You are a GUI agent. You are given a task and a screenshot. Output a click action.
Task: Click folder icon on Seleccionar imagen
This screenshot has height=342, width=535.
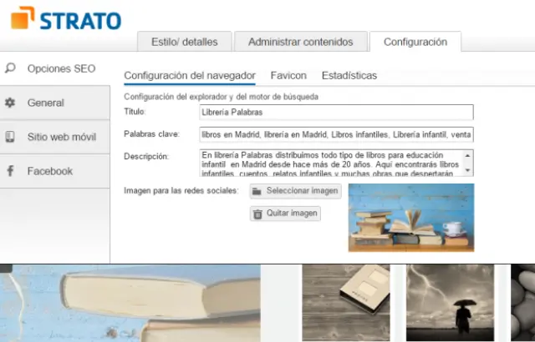pyautogui.click(x=257, y=191)
